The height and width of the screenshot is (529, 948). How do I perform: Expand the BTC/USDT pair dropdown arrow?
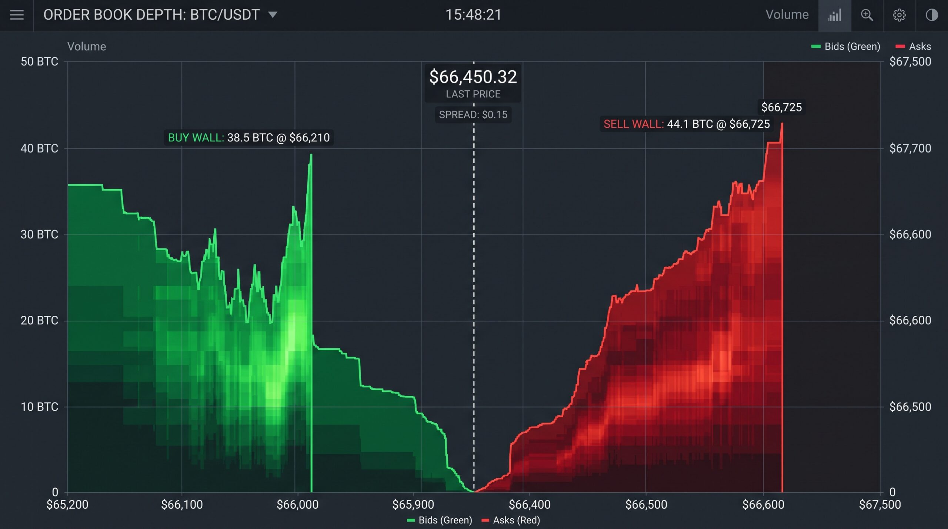(x=273, y=15)
